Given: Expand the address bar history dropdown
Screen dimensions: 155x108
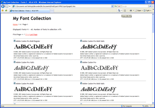Looking at the screenshot, I should click(x=112, y=6).
